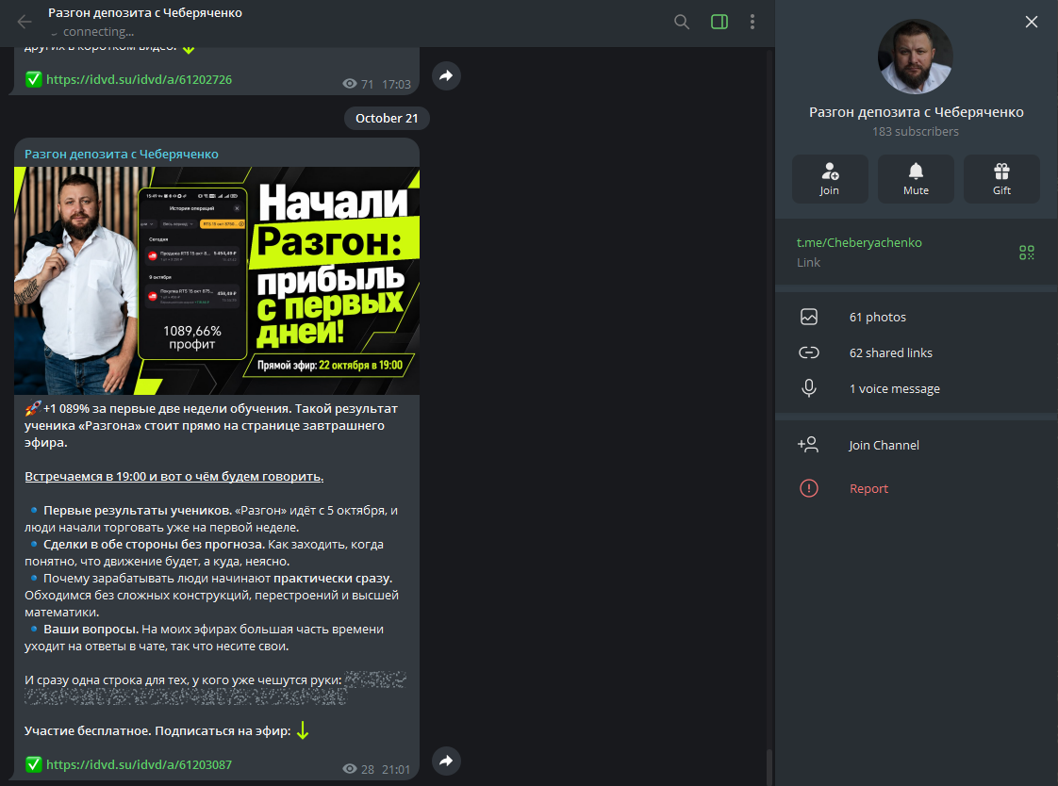Mute channel notifications with bell button
1058x786 pixels.
(916, 179)
